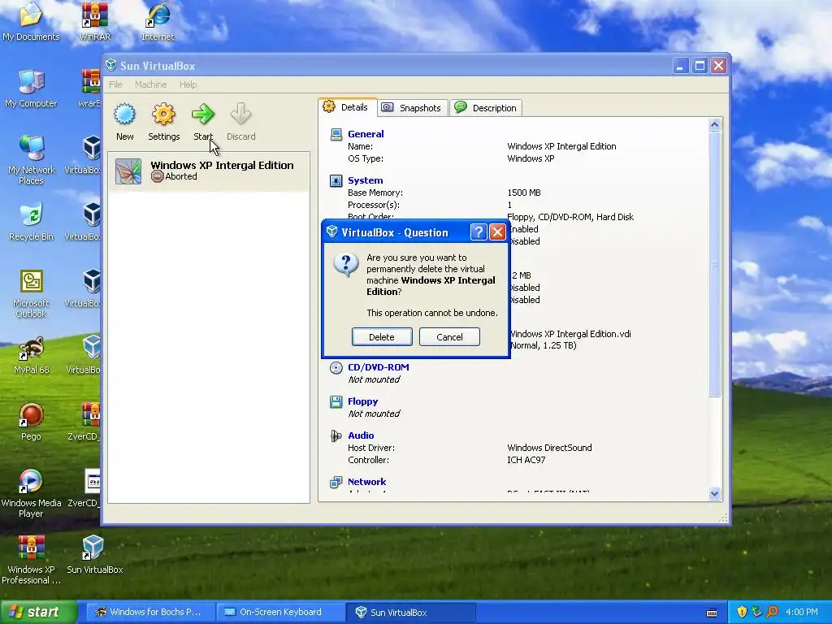Image resolution: width=832 pixels, height=624 pixels.
Task: Switch to the Description tab
Action: [x=486, y=108]
